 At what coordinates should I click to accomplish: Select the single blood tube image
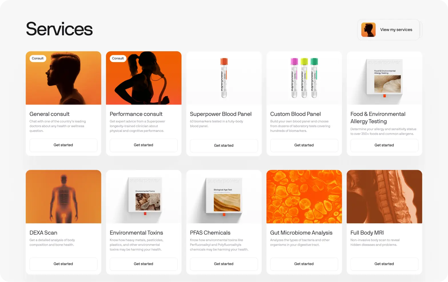click(x=224, y=78)
